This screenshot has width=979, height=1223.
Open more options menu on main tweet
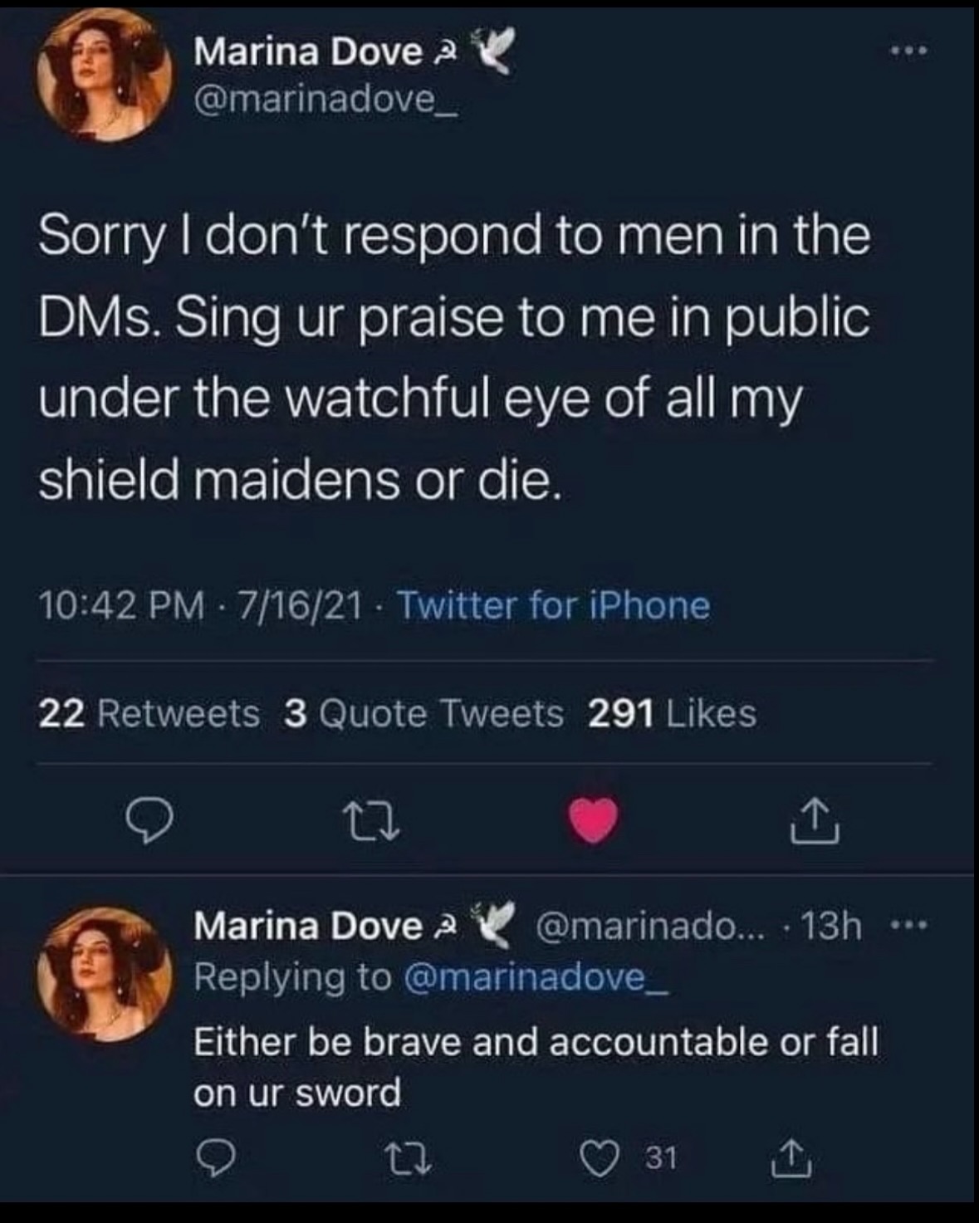pyautogui.click(x=906, y=51)
